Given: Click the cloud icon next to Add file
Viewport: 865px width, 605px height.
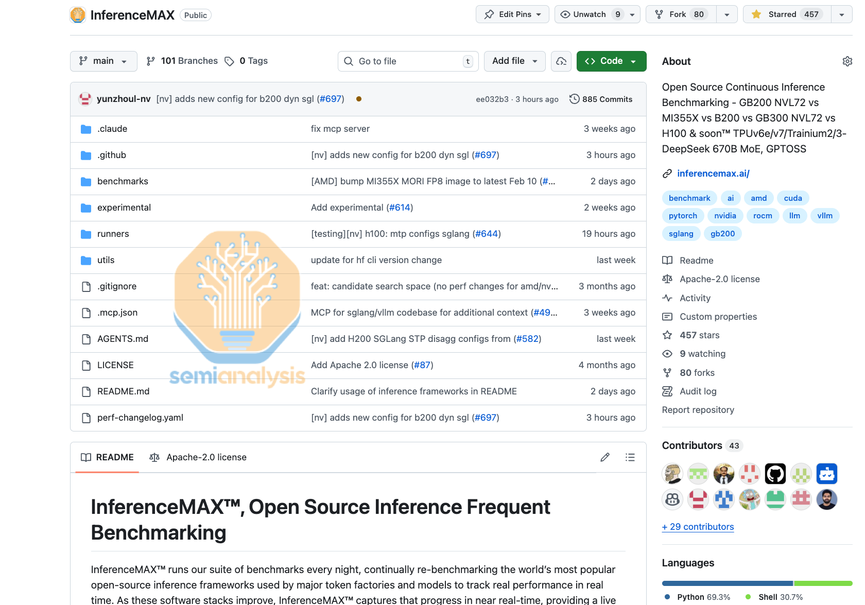Looking at the screenshot, I should click(561, 61).
